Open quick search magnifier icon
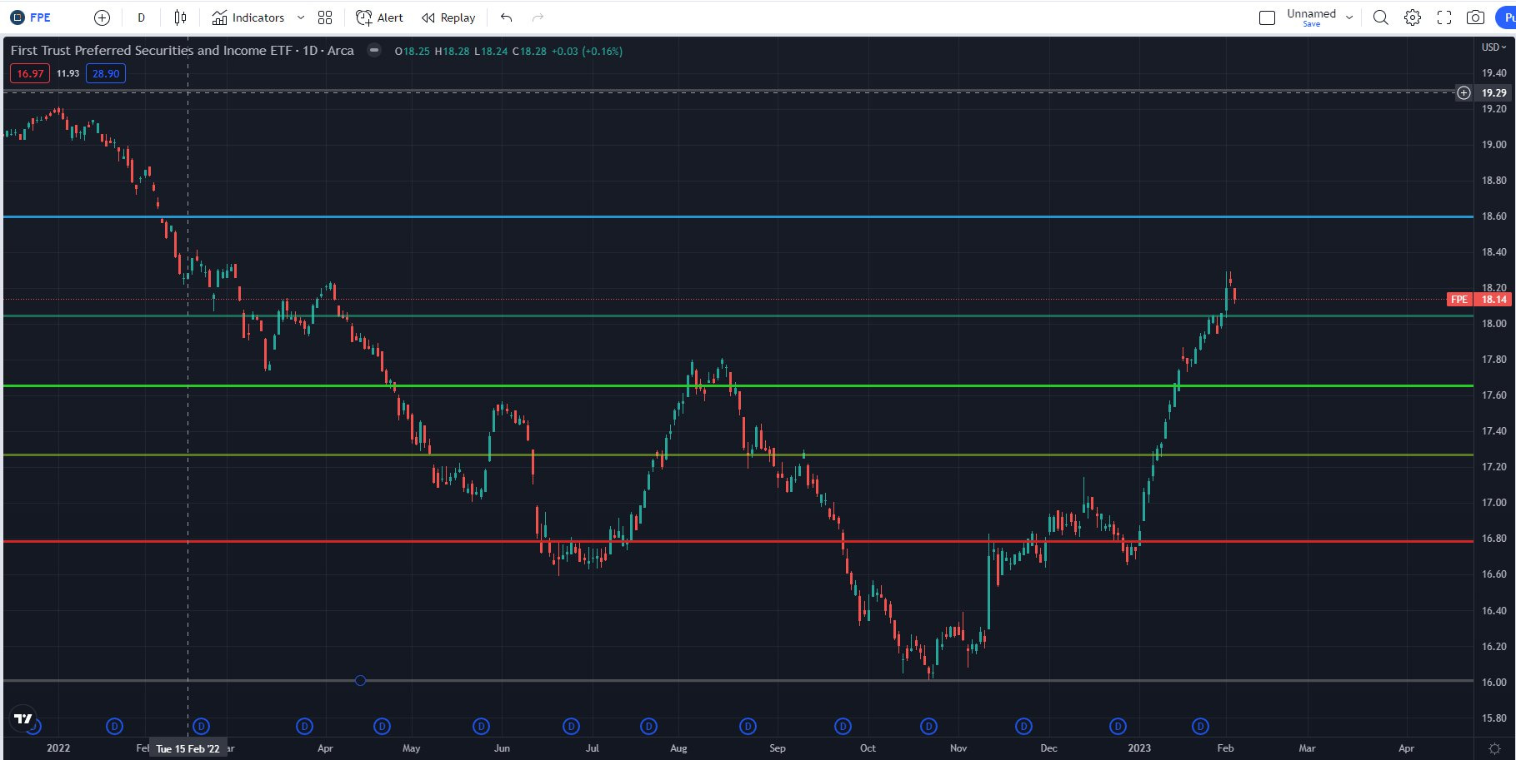This screenshot has width=1516, height=760. [1380, 17]
